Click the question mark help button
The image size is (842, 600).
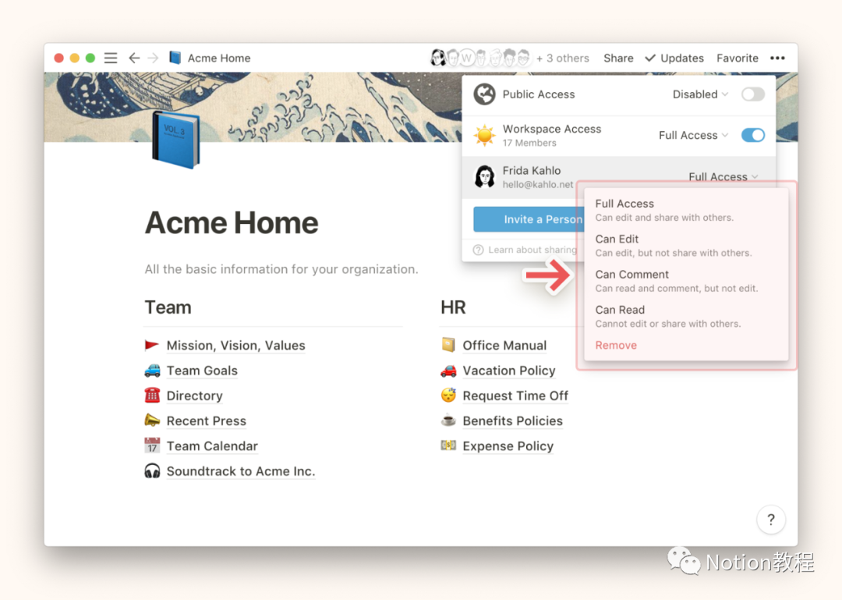point(770,520)
